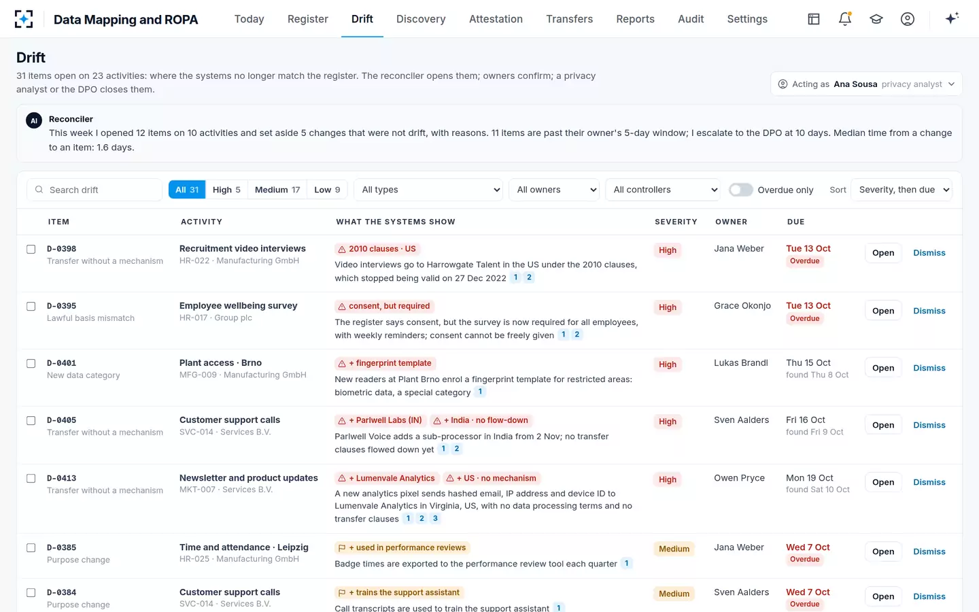Open the AI sparkle assistant icon
Viewport: 979px width, 612px height.
tap(952, 18)
